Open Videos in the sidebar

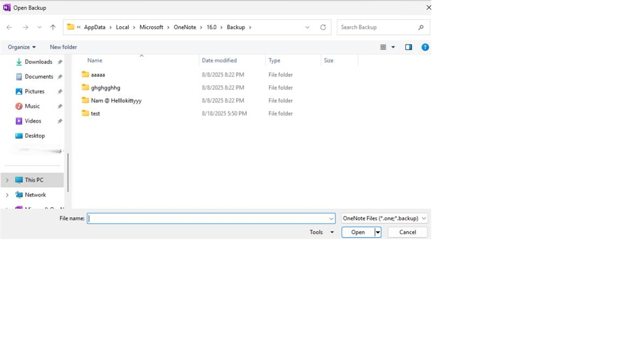coord(33,121)
